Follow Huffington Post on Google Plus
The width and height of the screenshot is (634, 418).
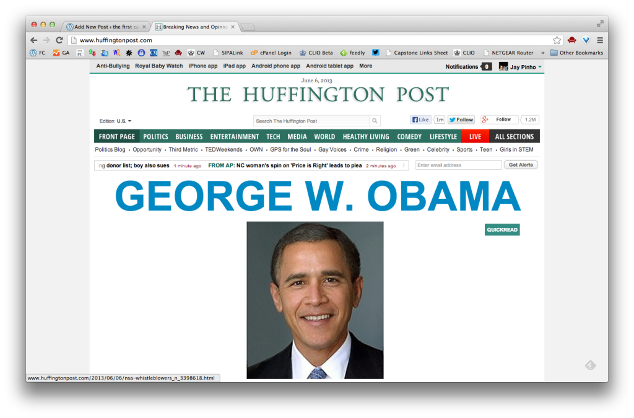pyautogui.click(x=500, y=120)
